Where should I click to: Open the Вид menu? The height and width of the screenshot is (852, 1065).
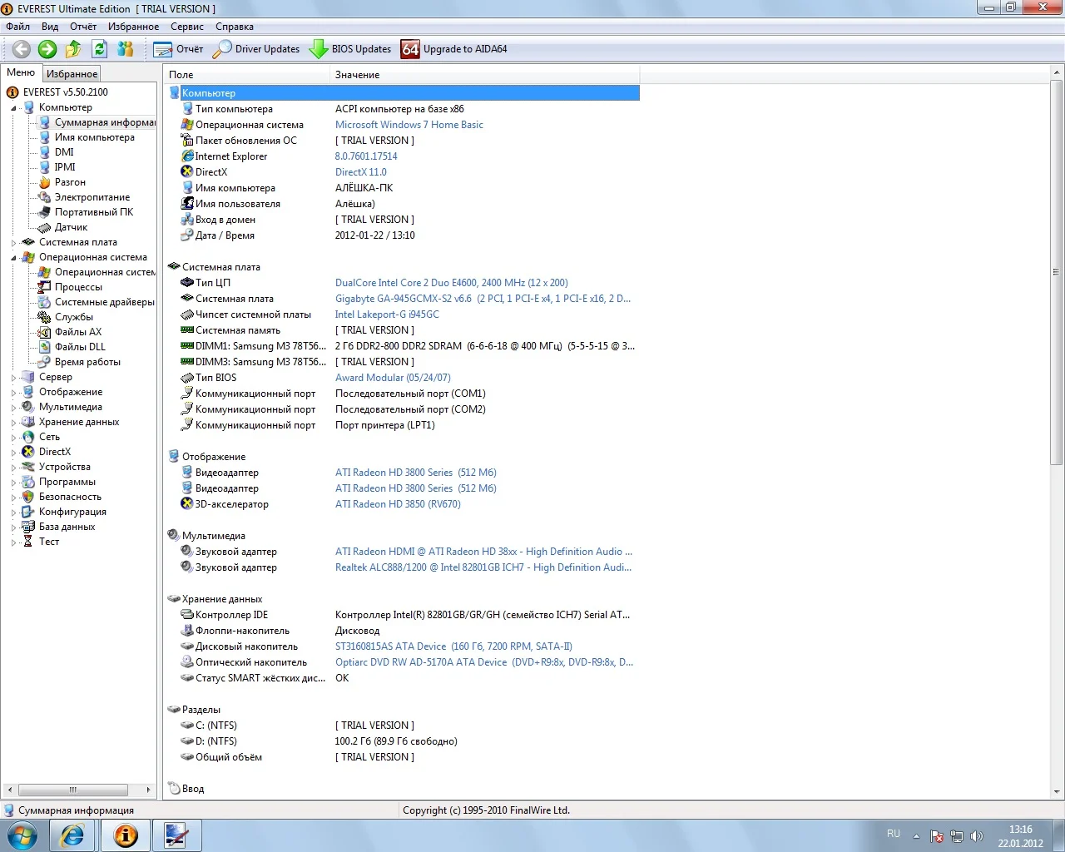click(x=50, y=27)
